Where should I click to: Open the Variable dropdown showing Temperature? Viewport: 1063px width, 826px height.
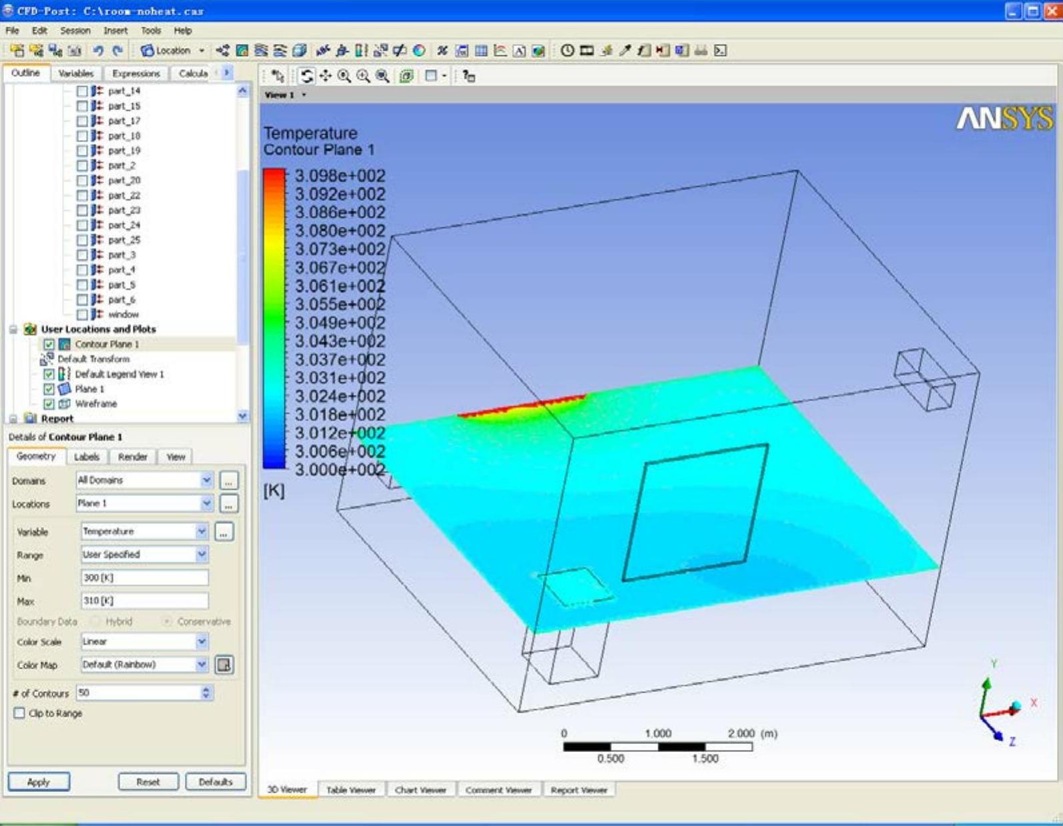202,531
